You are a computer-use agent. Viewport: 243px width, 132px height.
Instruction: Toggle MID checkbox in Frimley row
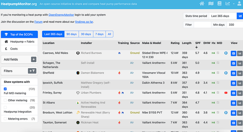click(x=218, y=93)
